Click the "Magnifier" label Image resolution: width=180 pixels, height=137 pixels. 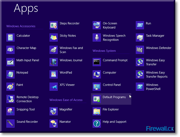tap(66, 110)
